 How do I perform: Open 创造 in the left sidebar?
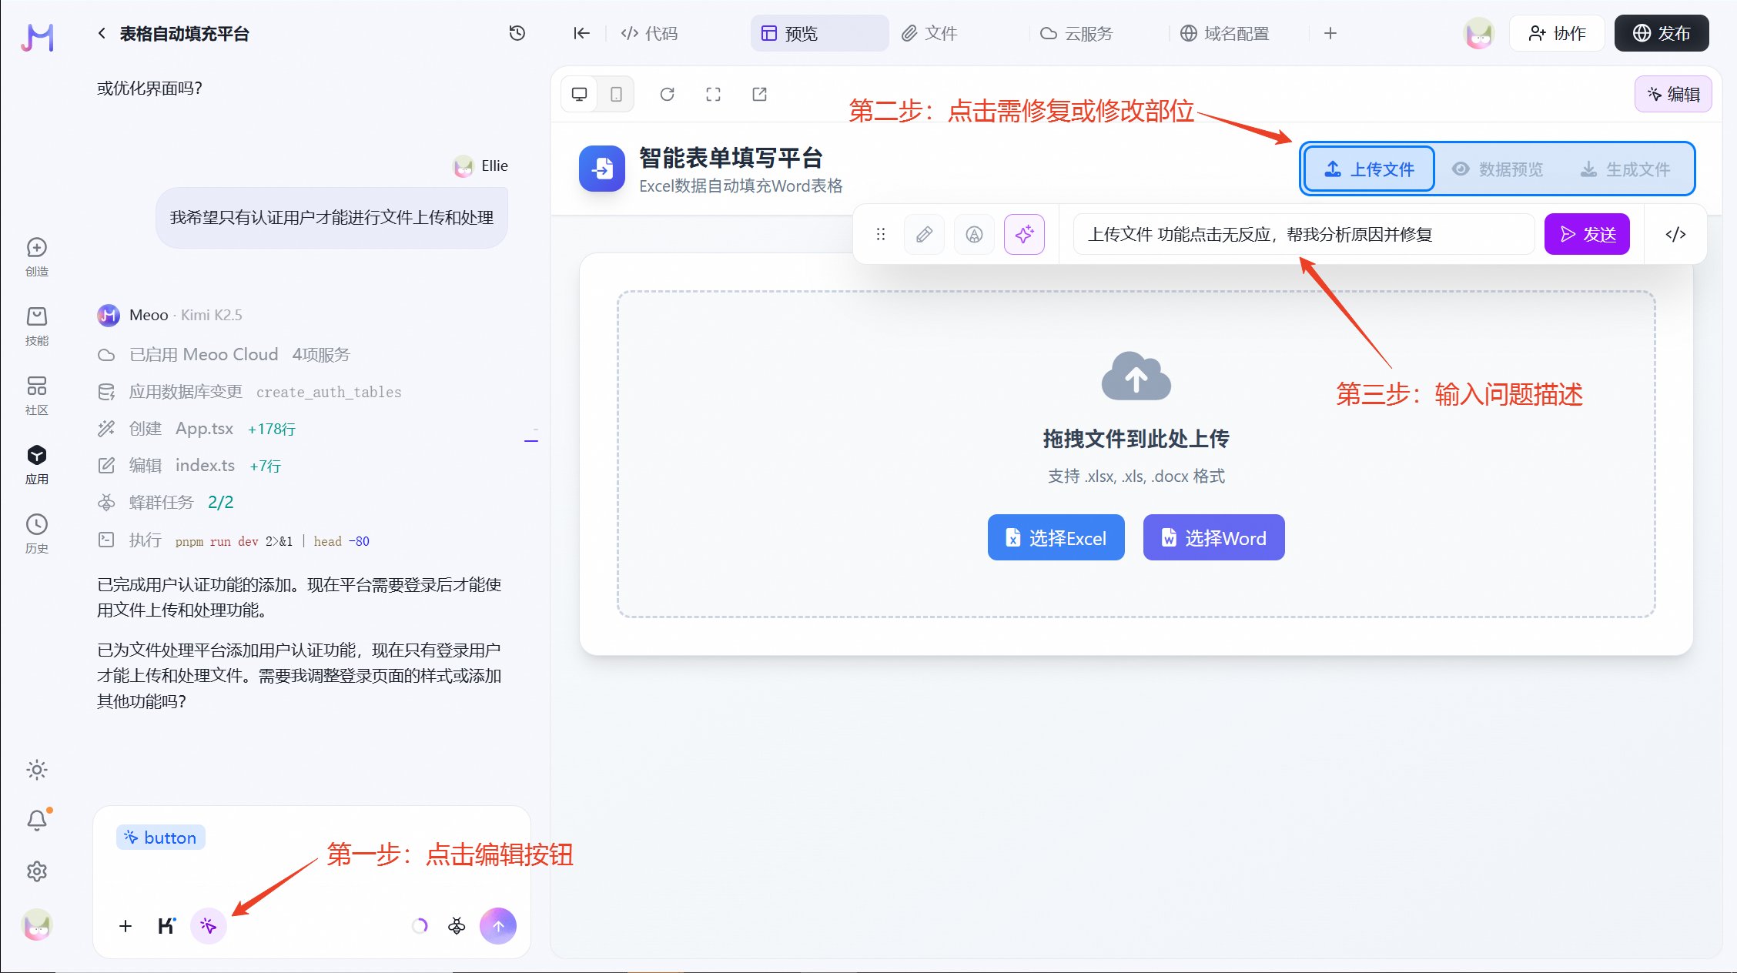[x=37, y=257]
